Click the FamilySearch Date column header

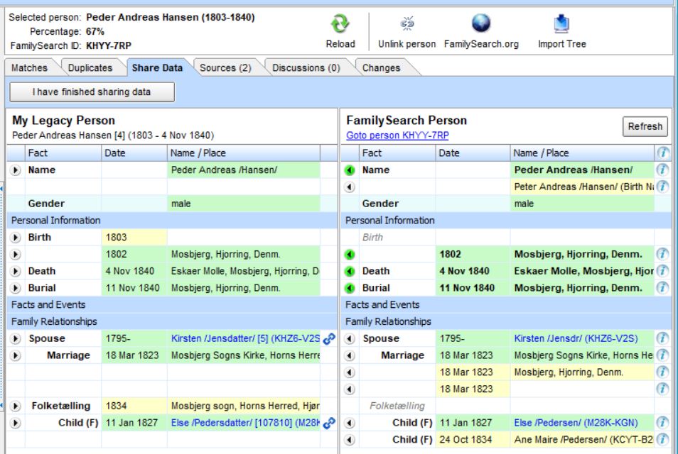[473, 153]
